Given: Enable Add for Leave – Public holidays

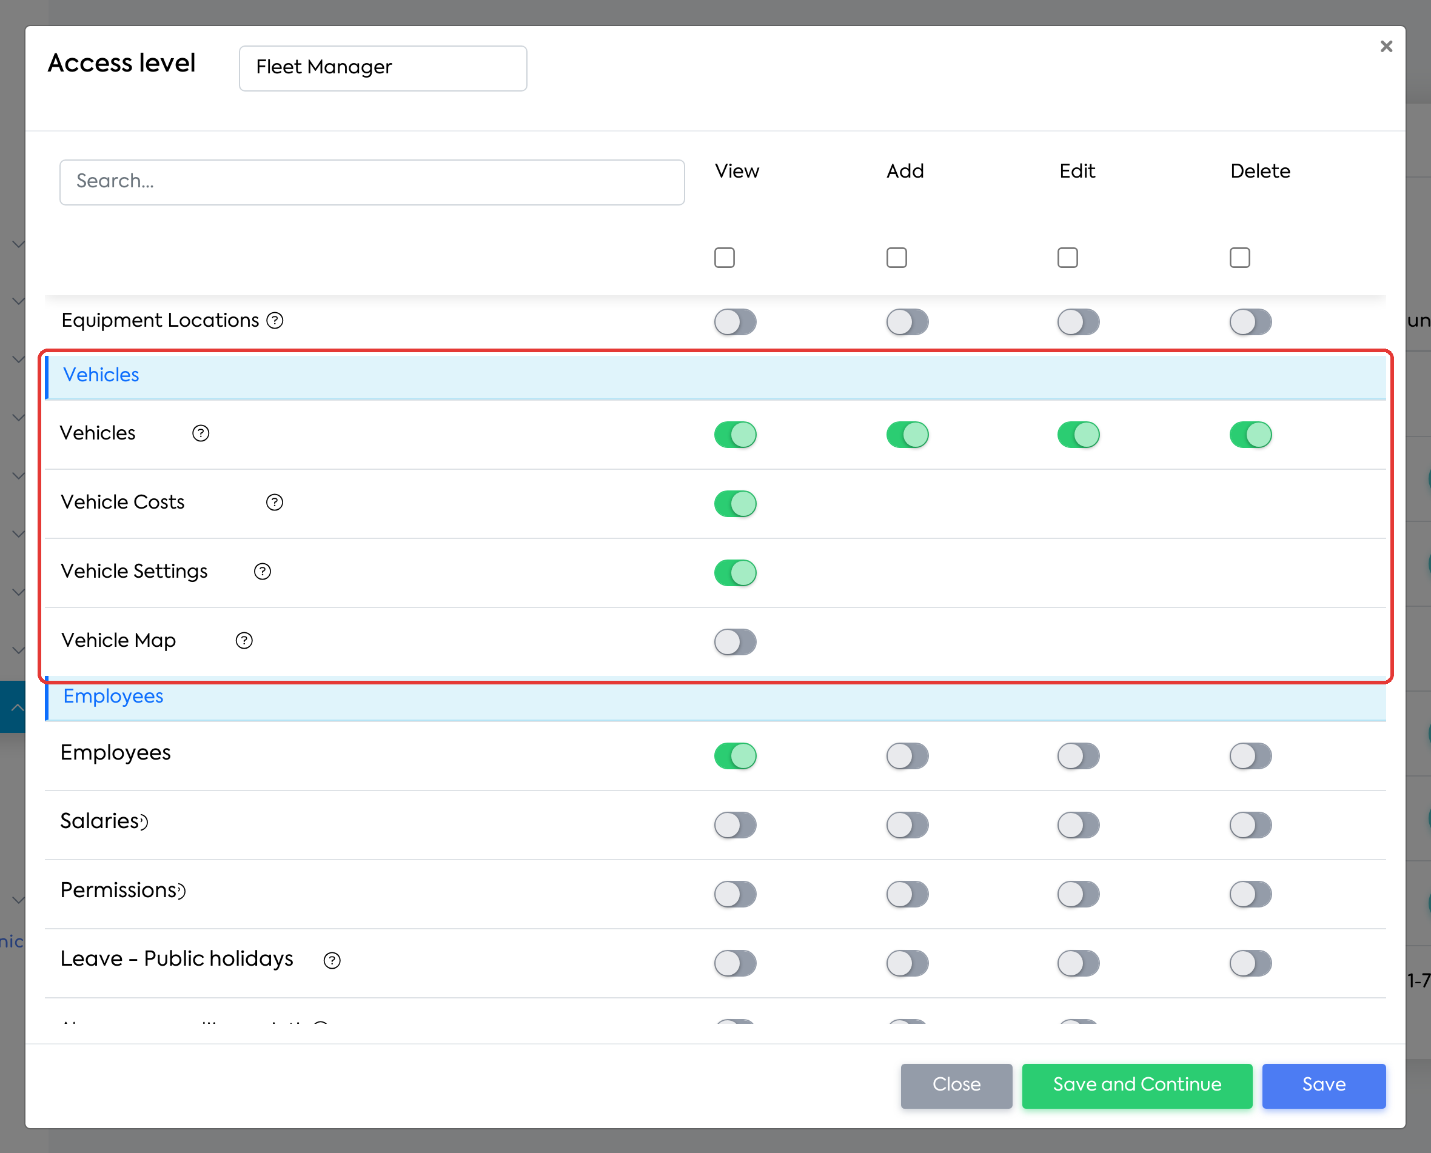Looking at the screenshot, I should click(908, 964).
